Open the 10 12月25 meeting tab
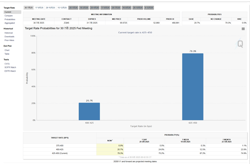The height and width of the screenshot is (164, 250). pyautogui.click(x=62, y=8)
